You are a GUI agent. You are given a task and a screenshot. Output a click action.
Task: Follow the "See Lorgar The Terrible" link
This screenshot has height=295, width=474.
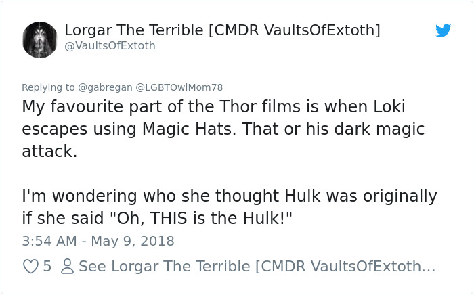pos(257,267)
